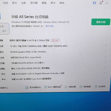The image size is (111, 111).
Task: Click the 网卡 row label
Action: (3, 74)
